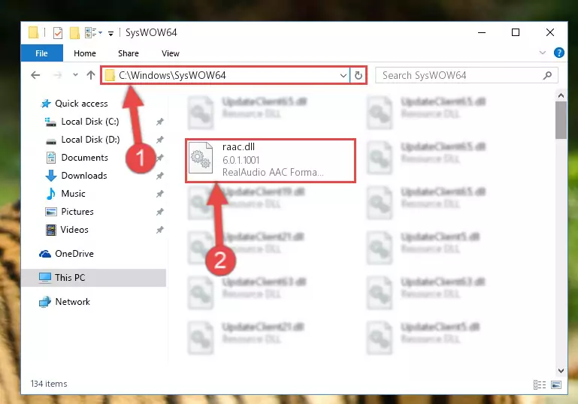This screenshot has width=578, height=404.
Task: Open Downloads in the navigation pane
Action: pos(77,176)
